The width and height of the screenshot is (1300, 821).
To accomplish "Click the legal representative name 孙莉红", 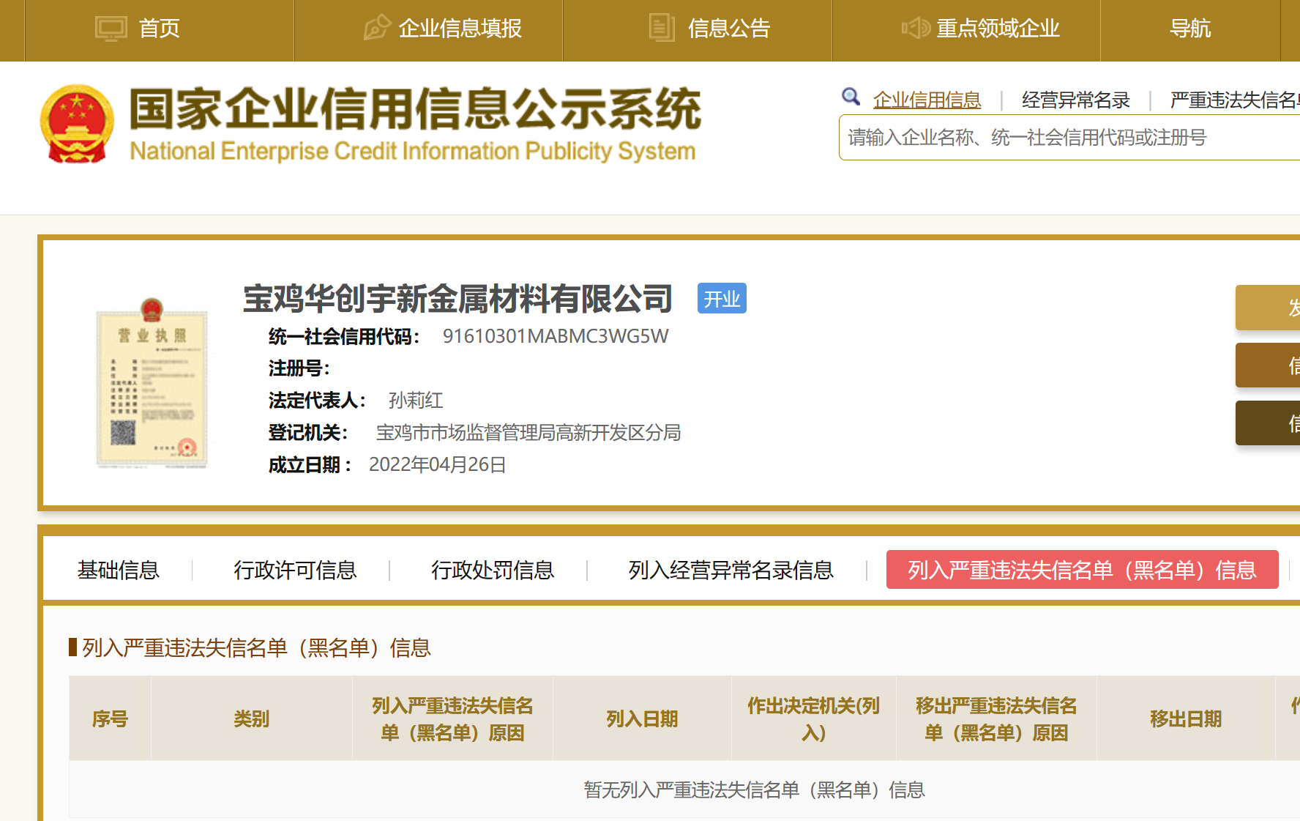I will 416,401.
